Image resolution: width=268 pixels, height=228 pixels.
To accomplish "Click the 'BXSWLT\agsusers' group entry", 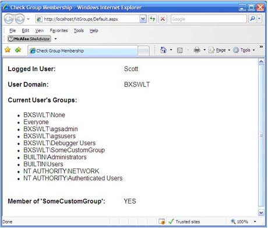I will pyautogui.click(x=50, y=136).
